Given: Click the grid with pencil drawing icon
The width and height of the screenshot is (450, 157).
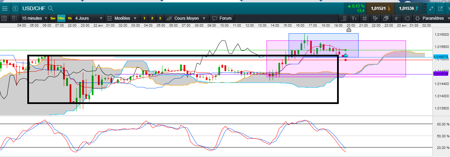Looking at the screenshot, I should click(x=375, y=18).
